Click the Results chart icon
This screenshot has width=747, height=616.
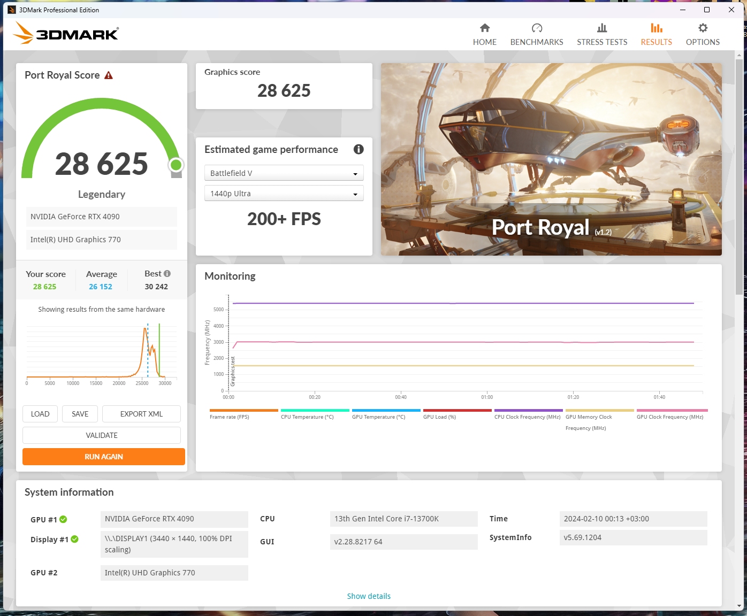coord(657,28)
